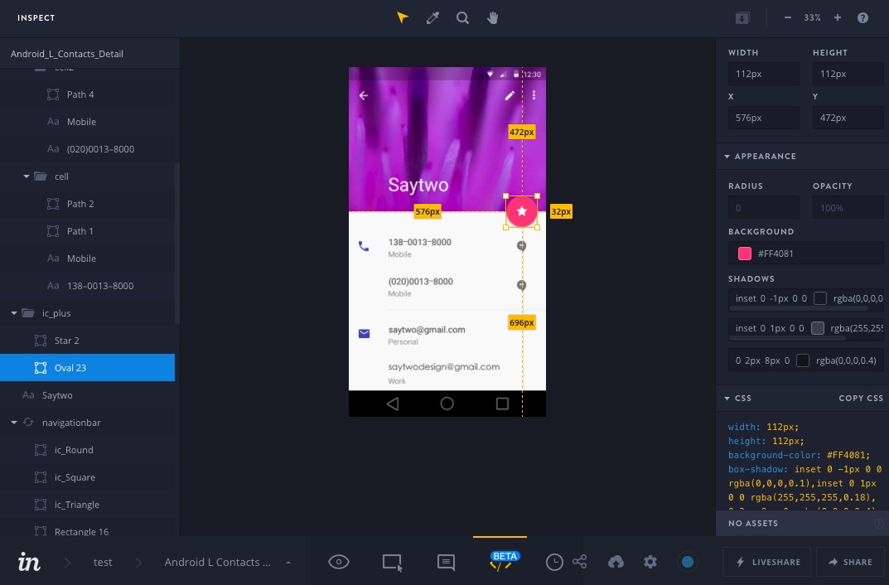Click the back arrow in mockup
This screenshot has width=889, height=585.
point(364,95)
